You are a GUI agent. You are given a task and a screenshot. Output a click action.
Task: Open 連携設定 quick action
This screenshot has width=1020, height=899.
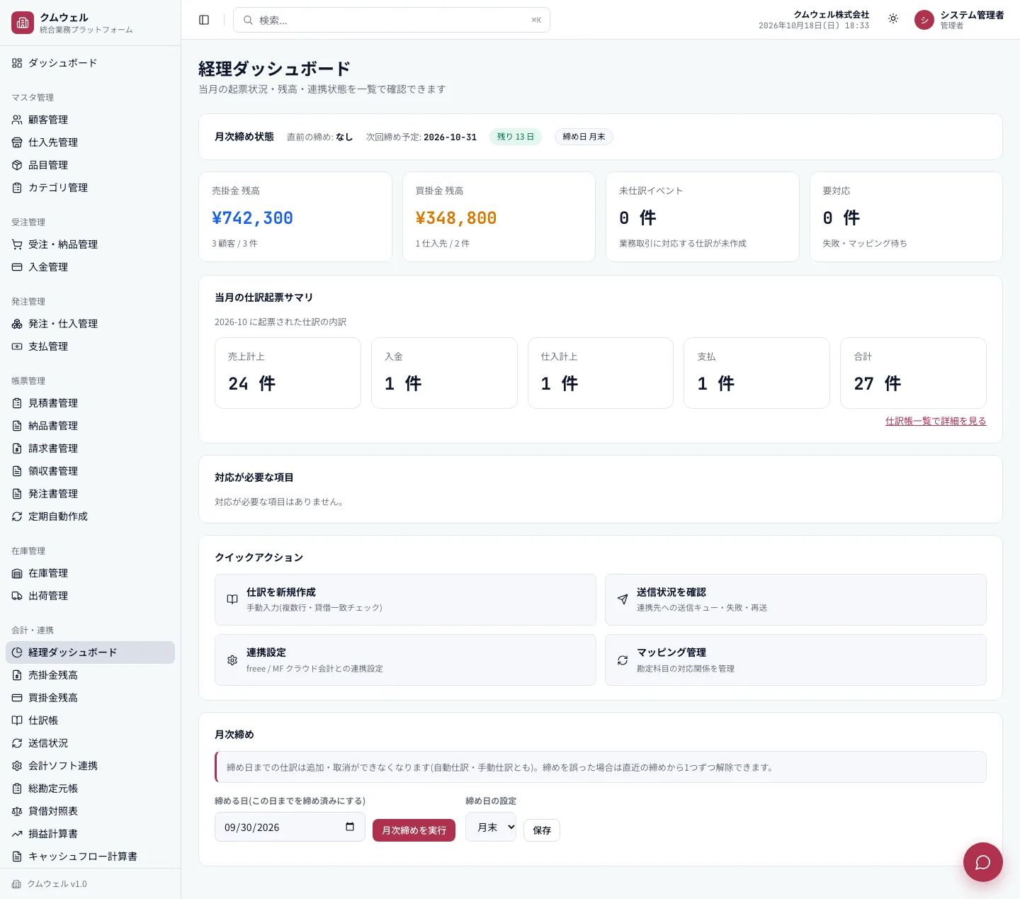[x=405, y=660]
